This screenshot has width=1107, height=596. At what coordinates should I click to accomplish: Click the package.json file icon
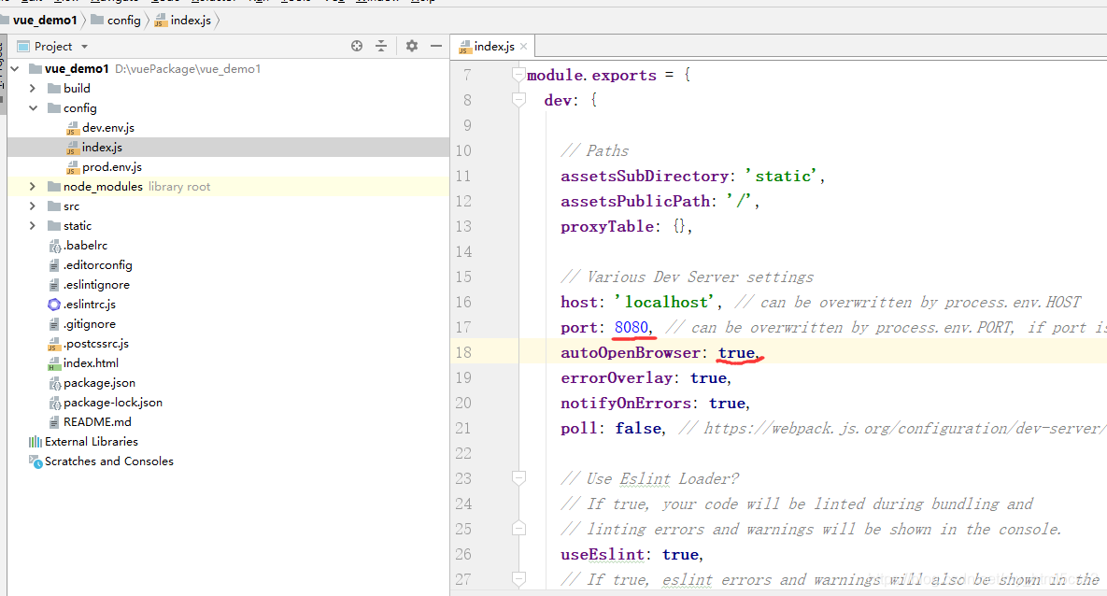coord(55,383)
